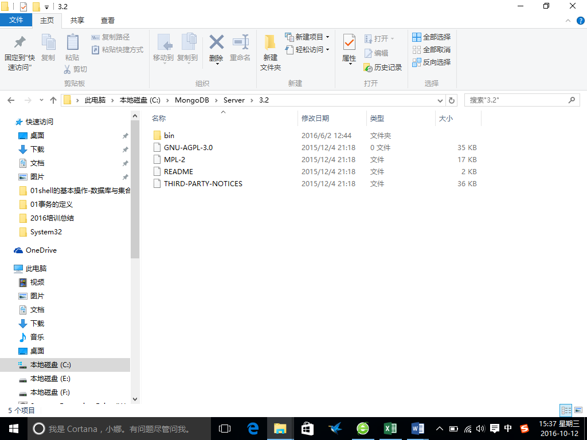This screenshot has width=587, height=440.
Task: Collapse the ribbon with the chevron
Action: click(568, 21)
